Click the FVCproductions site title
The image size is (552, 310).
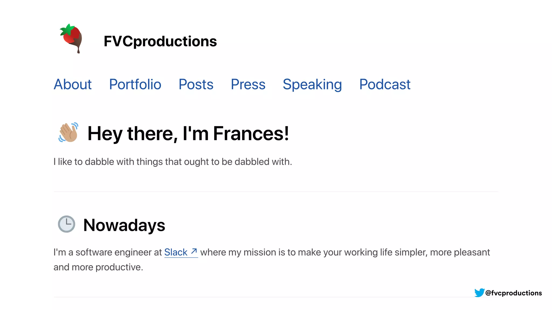click(x=160, y=41)
